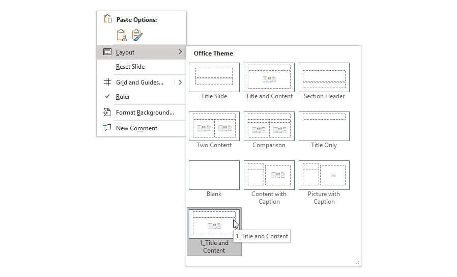Click the New Comment icon

pyautogui.click(x=107, y=128)
